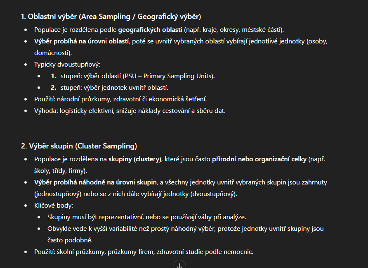
Task: Click the text 'PSU – Primary Sampling Units'
Action: coord(168,76)
